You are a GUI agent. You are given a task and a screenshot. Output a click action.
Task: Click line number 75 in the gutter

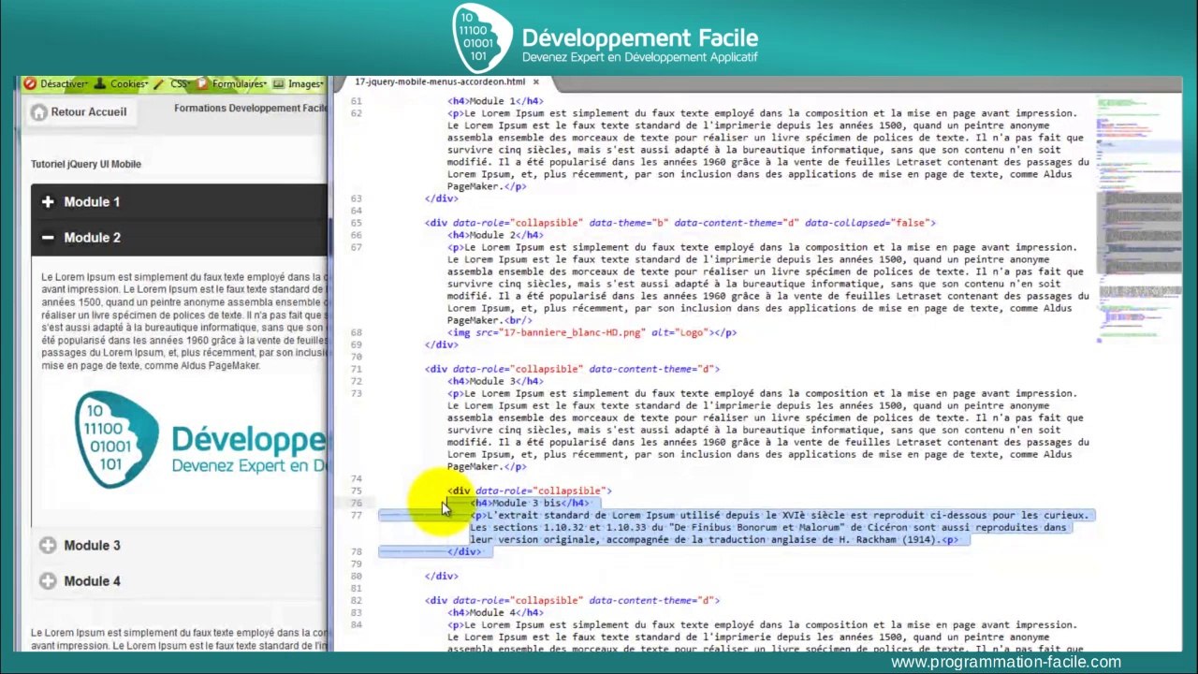click(x=356, y=491)
